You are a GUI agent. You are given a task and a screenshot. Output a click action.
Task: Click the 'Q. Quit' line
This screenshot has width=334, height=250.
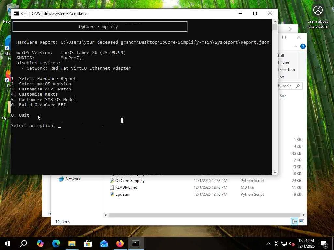coord(20,115)
